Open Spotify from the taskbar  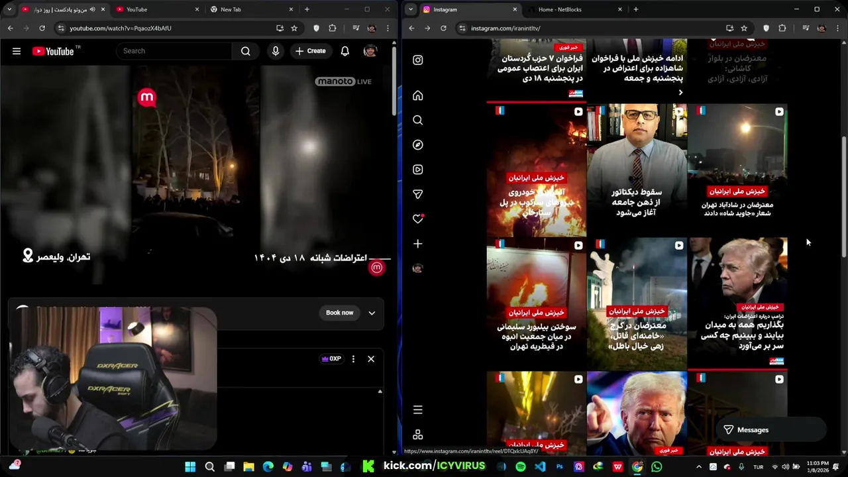click(x=521, y=466)
